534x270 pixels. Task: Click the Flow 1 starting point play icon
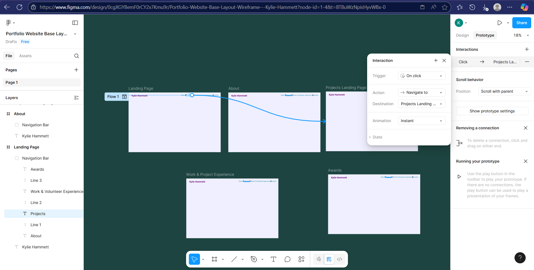[x=125, y=97]
